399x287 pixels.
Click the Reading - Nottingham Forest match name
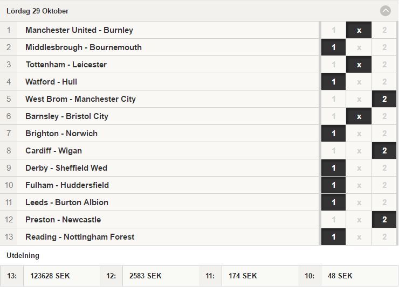80,237
